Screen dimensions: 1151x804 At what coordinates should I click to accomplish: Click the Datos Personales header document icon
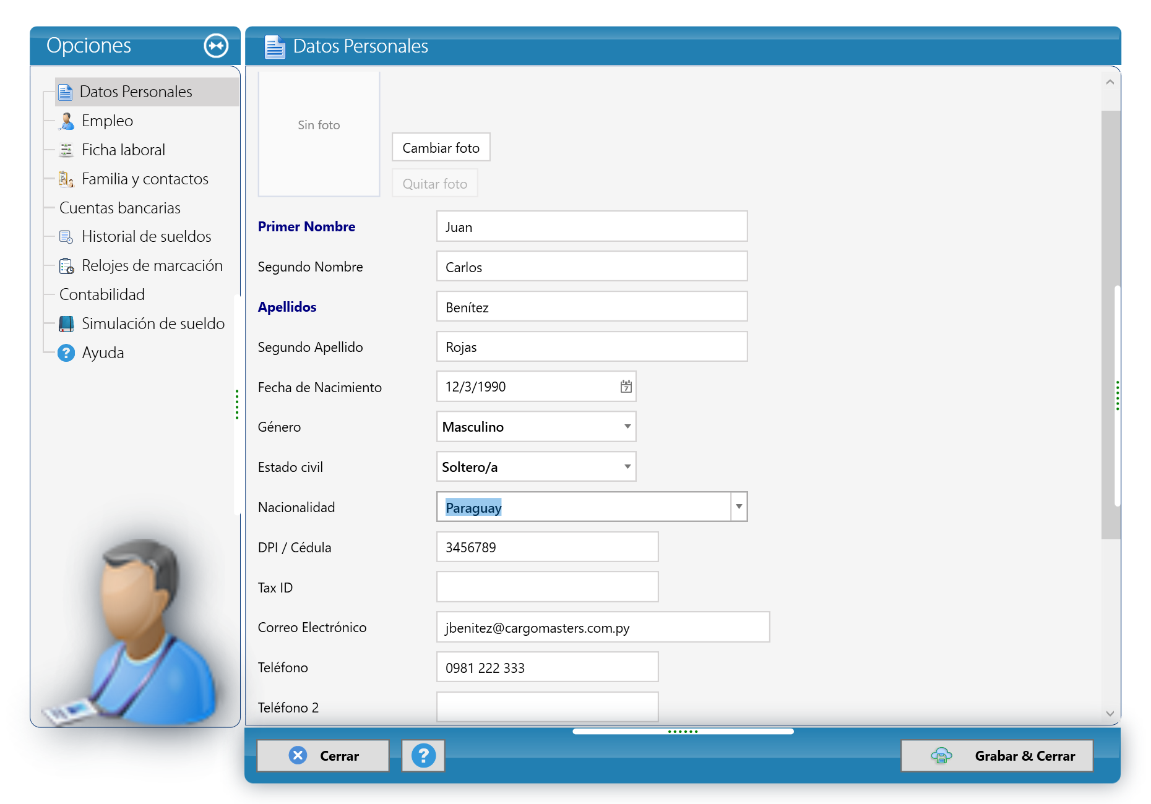(275, 46)
